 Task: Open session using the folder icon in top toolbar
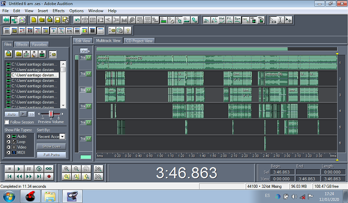coord(42,20)
